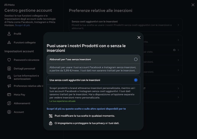The image size is (197, 139).
Task: Open 'Scopri di più su queste scelte' link
Action: pyautogui.click(x=86, y=109)
